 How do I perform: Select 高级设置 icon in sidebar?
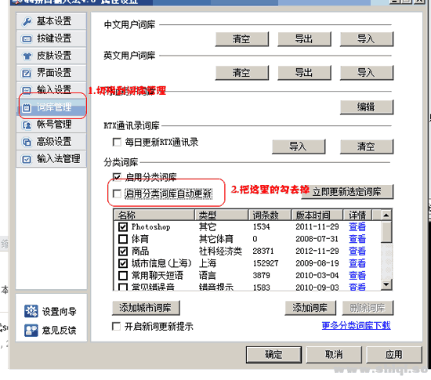27,142
